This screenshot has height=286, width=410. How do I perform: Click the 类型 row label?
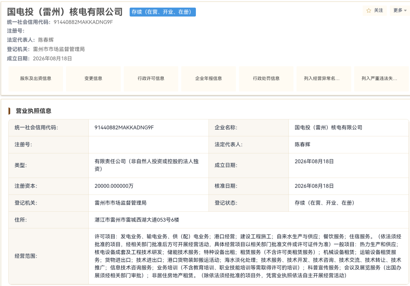point(20,165)
